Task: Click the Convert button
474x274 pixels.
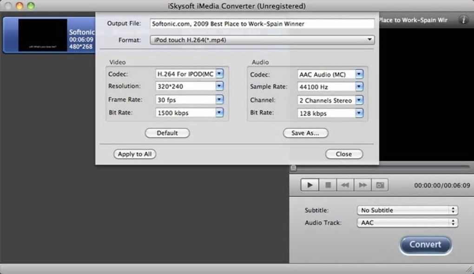Action: (x=426, y=244)
